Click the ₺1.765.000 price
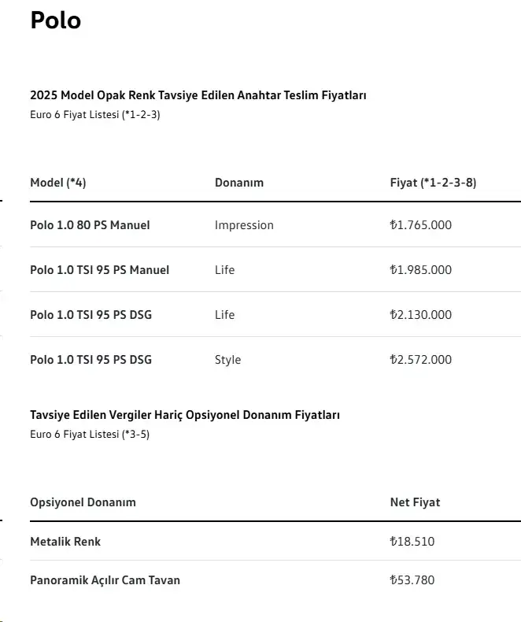The width and height of the screenshot is (521, 622). click(x=421, y=225)
